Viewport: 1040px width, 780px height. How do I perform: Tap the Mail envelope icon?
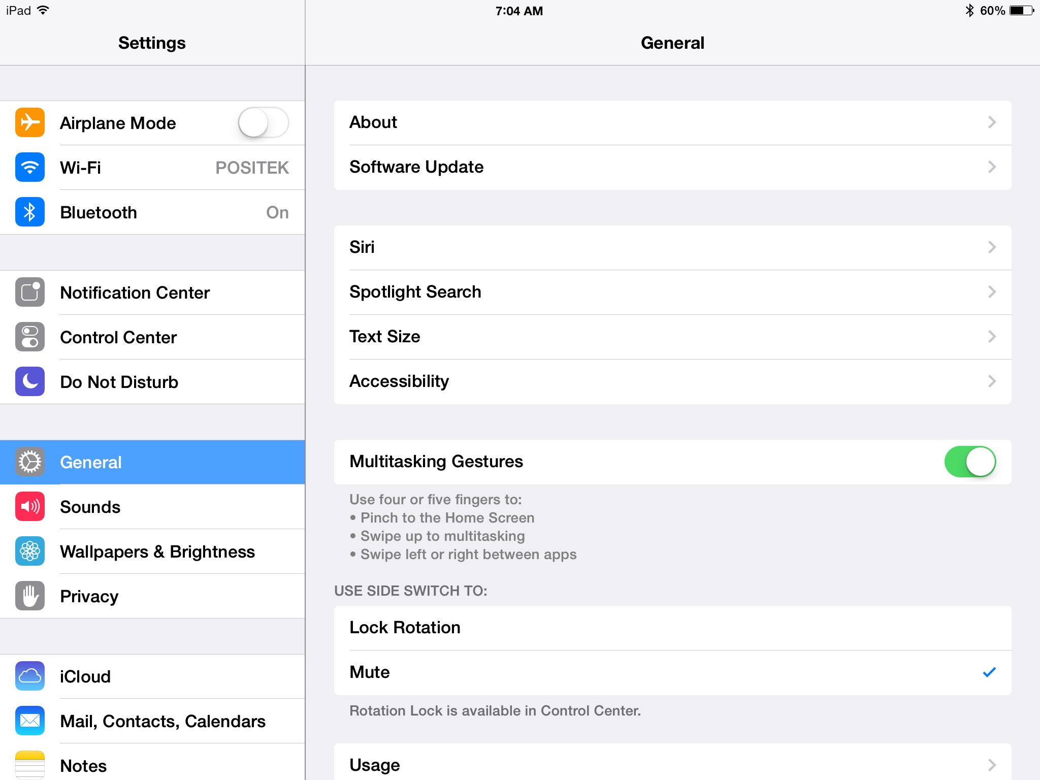click(30, 721)
